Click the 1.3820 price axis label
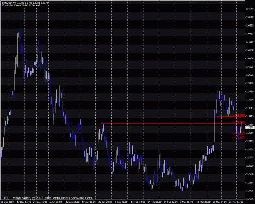The height and width of the screenshot is (204, 255). click(x=250, y=83)
